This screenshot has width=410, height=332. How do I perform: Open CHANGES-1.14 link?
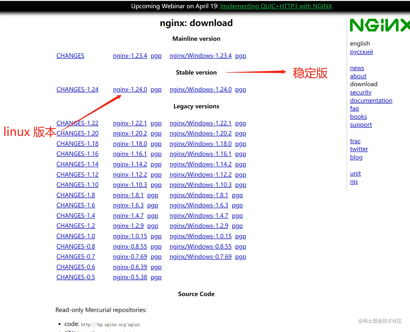[x=77, y=164]
